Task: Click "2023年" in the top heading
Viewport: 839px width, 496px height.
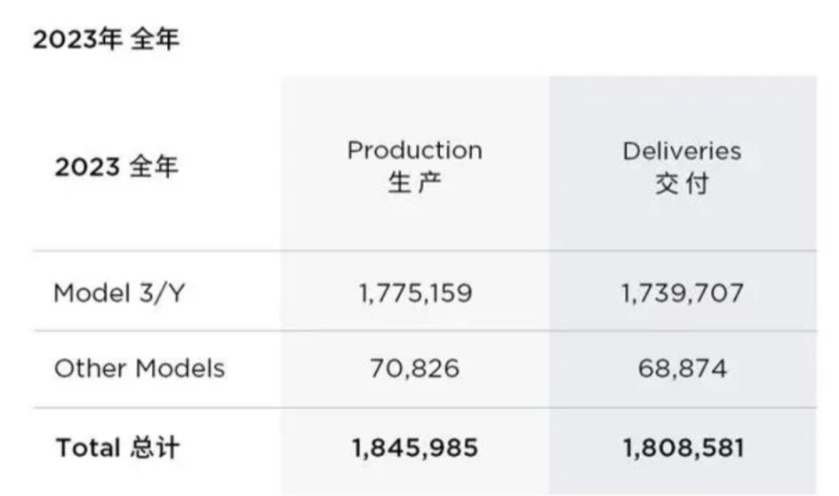Action: click(77, 39)
